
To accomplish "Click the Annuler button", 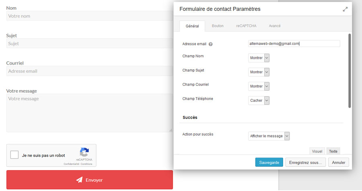I will 339,162.
